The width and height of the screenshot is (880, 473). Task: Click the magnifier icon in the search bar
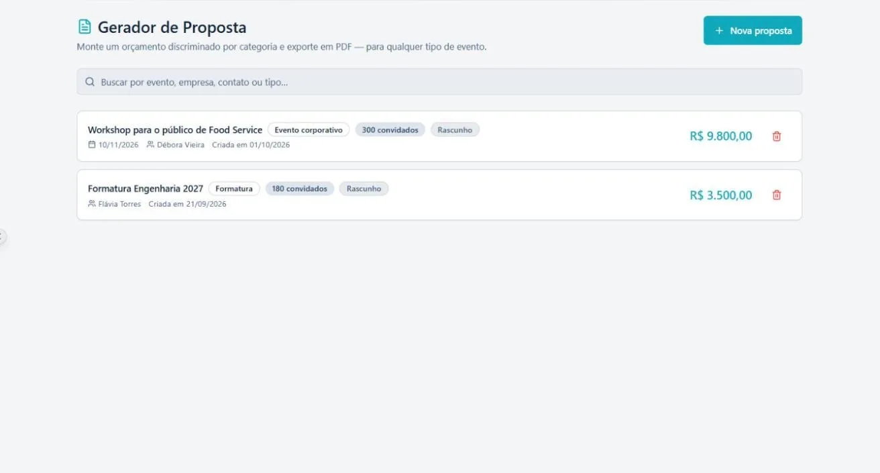pyautogui.click(x=90, y=82)
